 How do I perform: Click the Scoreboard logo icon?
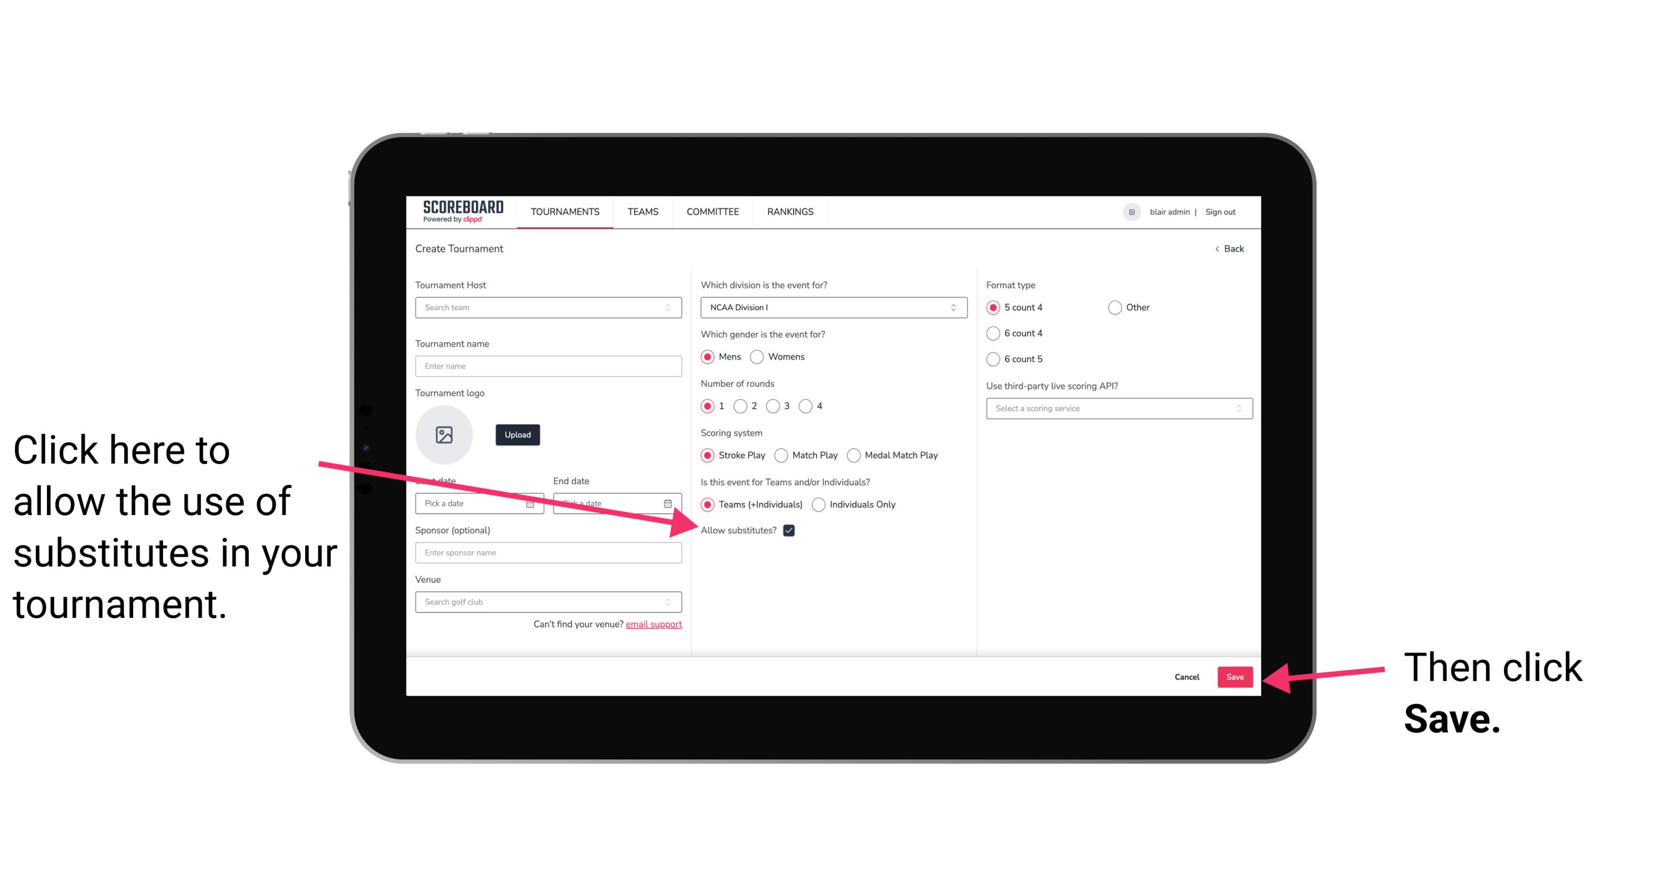click(x=460, y=211)
